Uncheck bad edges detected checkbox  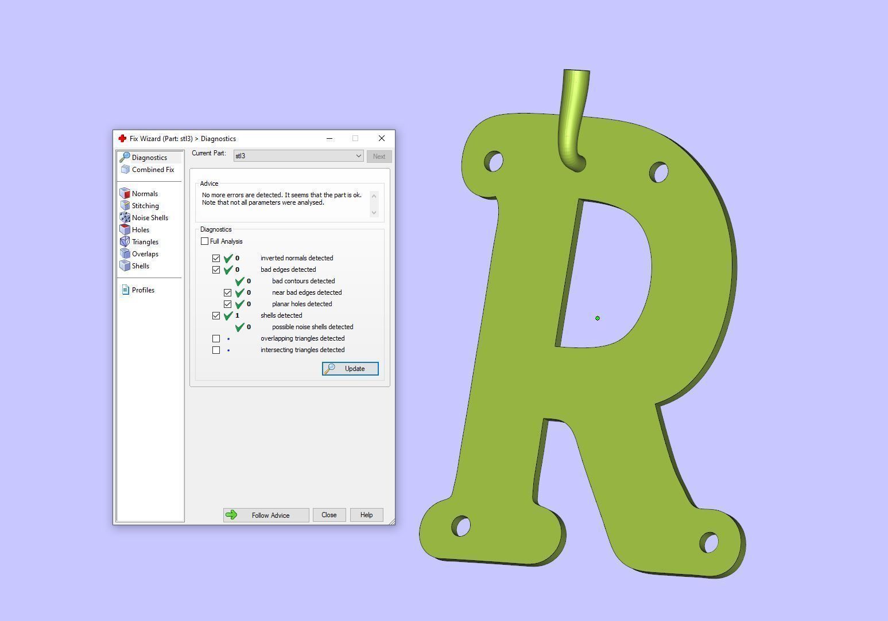pyautogui.click(x=216, y=270)
